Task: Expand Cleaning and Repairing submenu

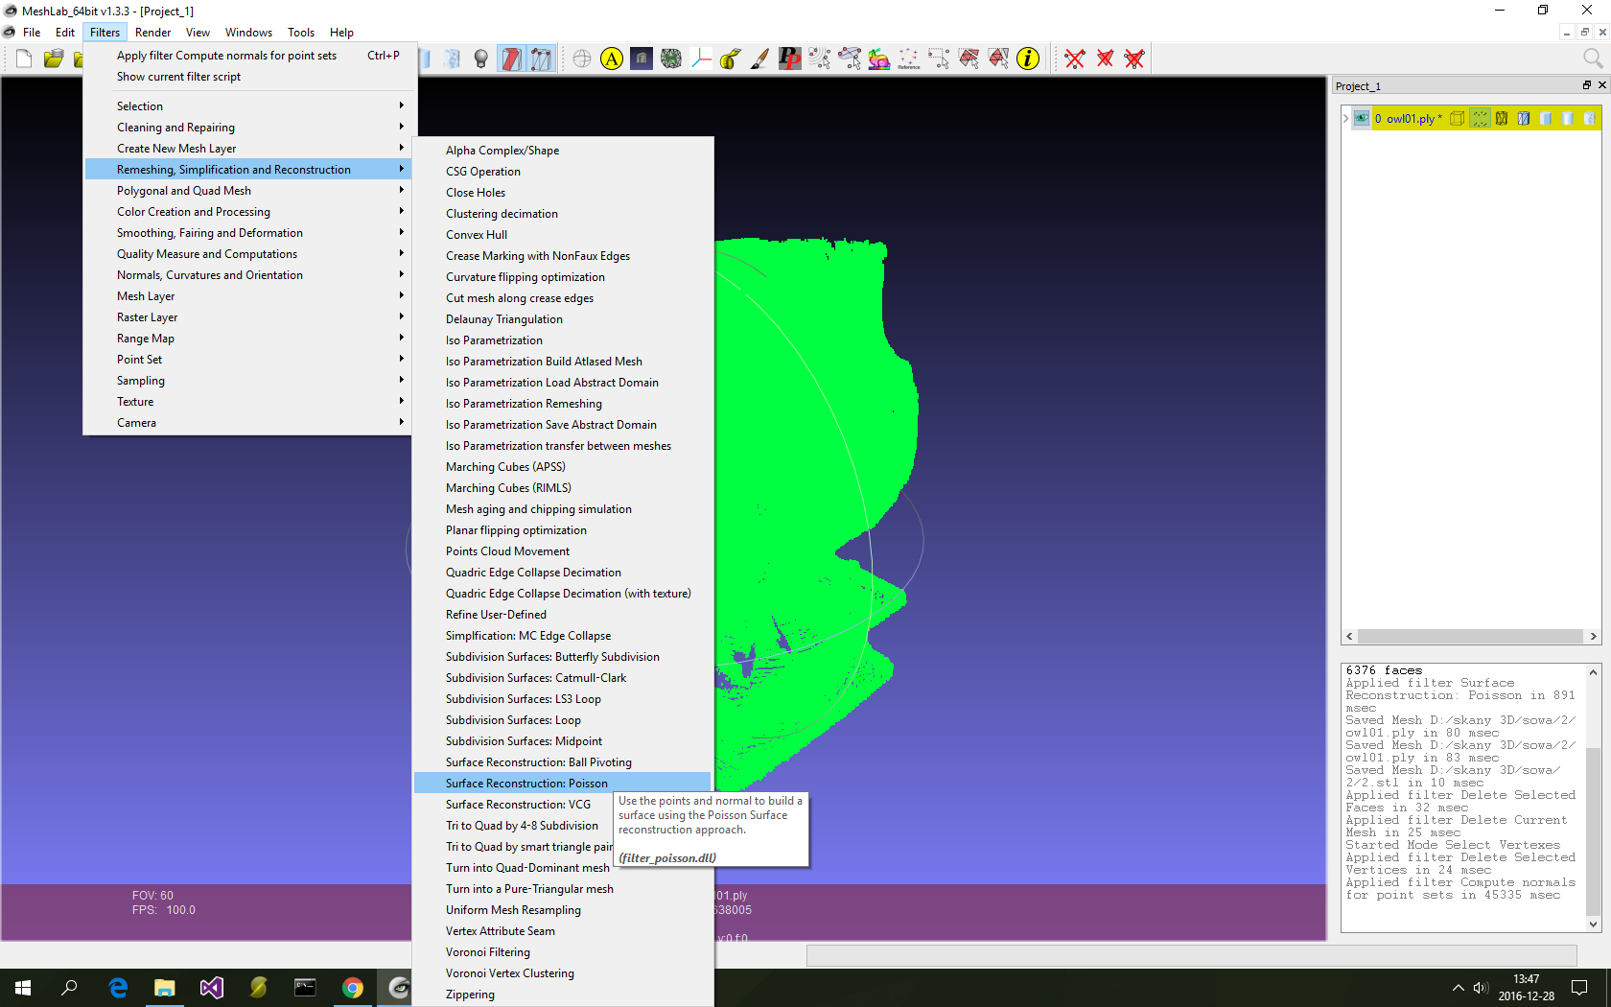Action: [248, 128]
